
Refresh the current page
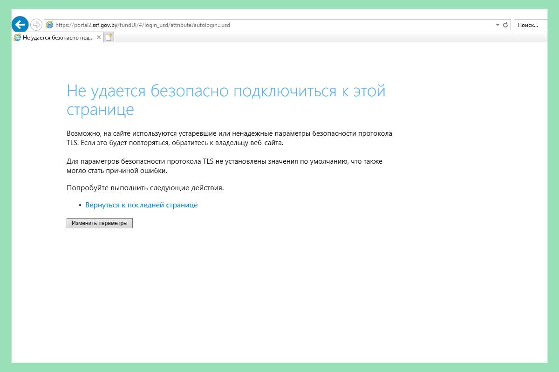click(x=506, y=25)
